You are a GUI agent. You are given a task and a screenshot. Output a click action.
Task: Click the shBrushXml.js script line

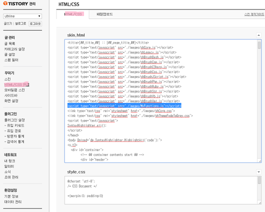click(123, 101)
